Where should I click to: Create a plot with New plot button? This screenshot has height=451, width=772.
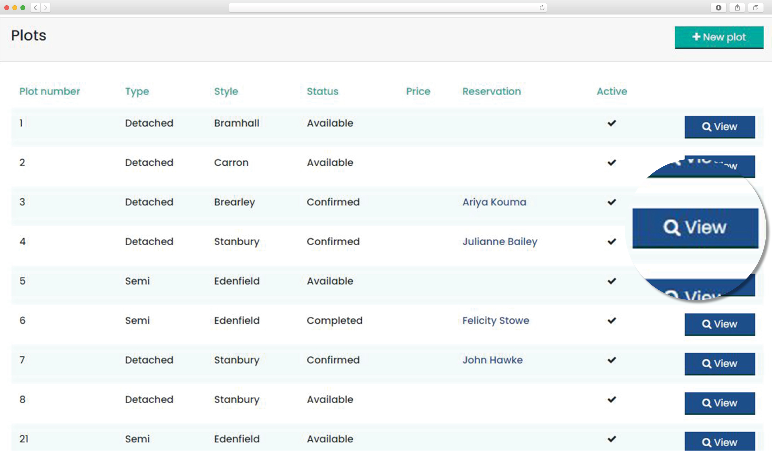(x=719, y=37)
